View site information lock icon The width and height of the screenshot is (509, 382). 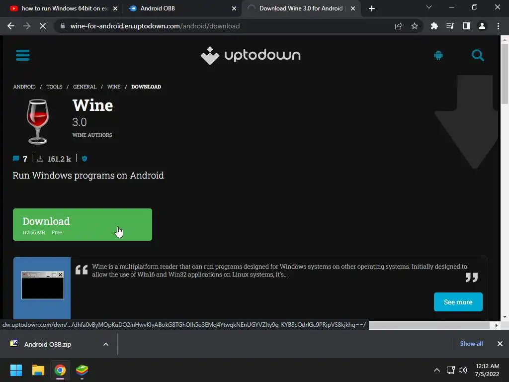[x=63, y=26]
